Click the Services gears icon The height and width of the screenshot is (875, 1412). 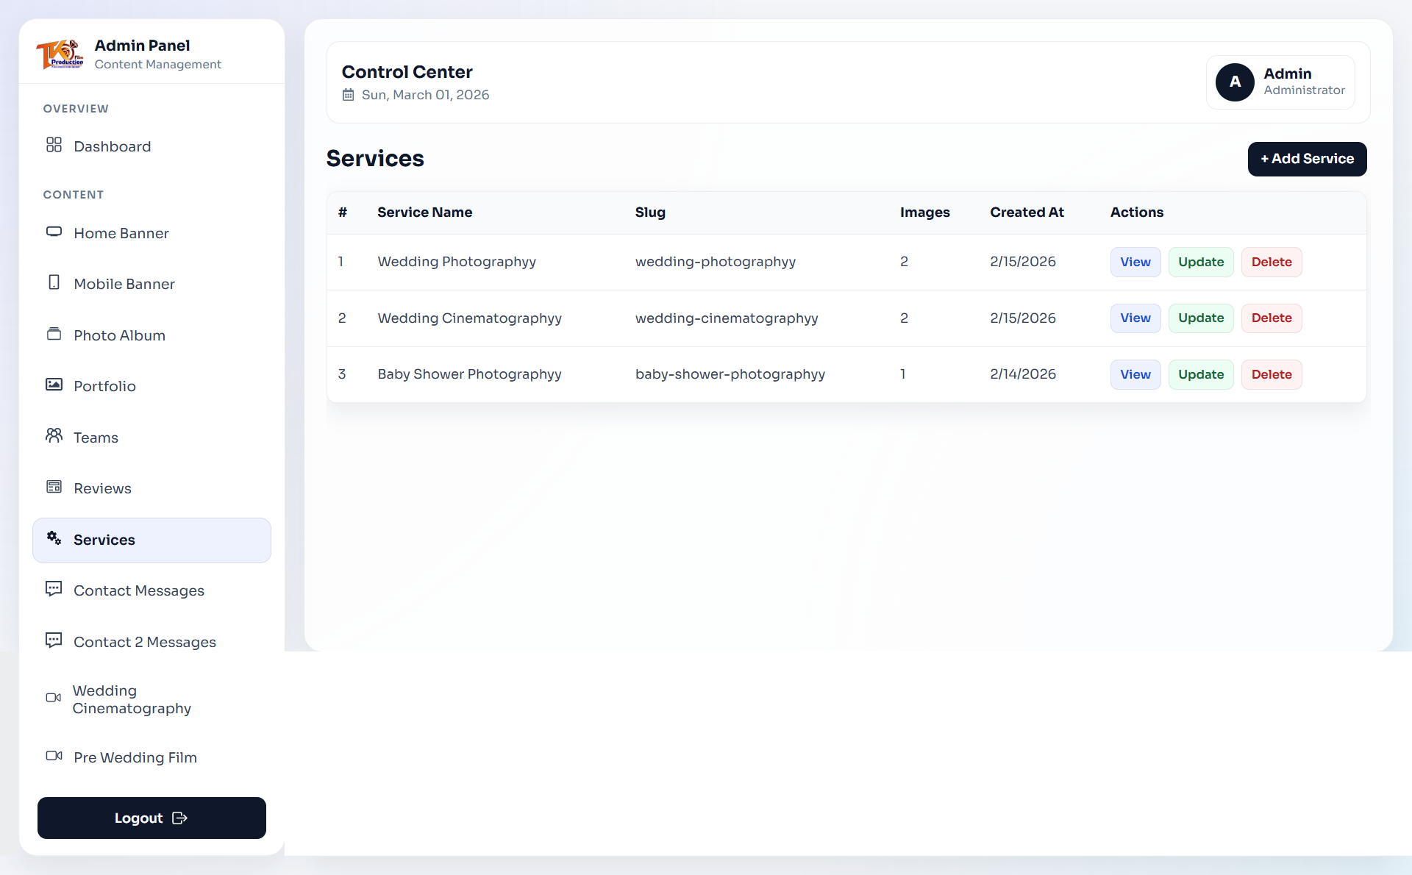(x=54, y=538)
